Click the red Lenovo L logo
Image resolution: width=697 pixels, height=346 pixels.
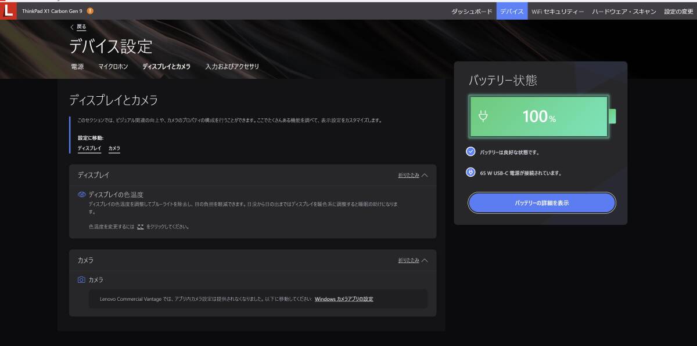pyautogui.click(x=8, y=11)
